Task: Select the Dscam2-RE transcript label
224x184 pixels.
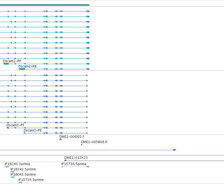Action: coord(28,66)
